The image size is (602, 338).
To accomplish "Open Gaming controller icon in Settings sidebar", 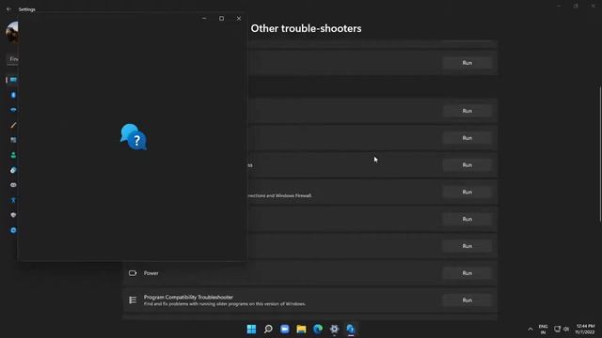I will [x=13, y=185].
